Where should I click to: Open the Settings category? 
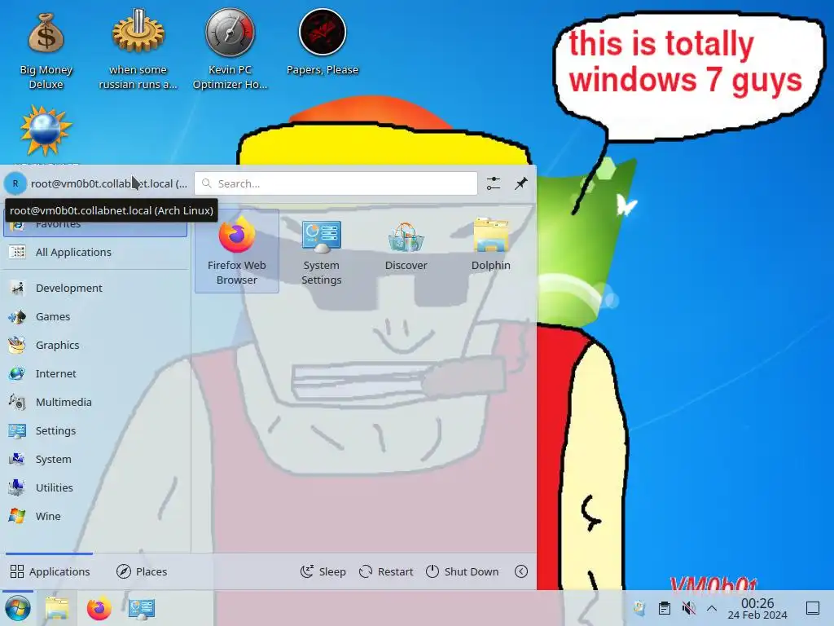pyautogui.click(x=96, y=430)
